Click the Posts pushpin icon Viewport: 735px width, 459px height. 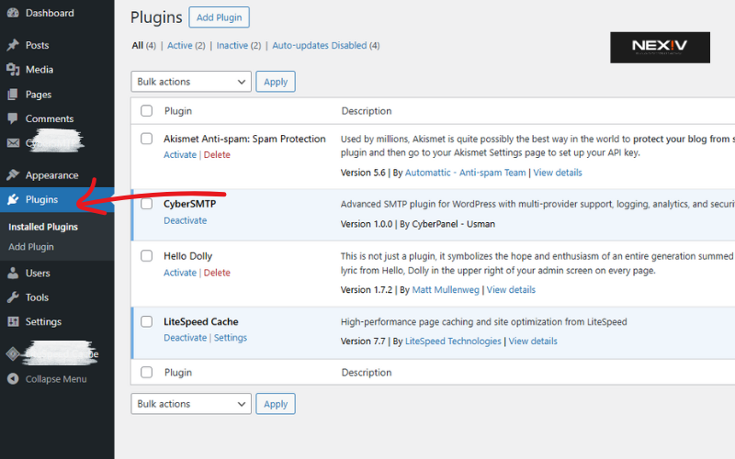click(x=13, y=45)
